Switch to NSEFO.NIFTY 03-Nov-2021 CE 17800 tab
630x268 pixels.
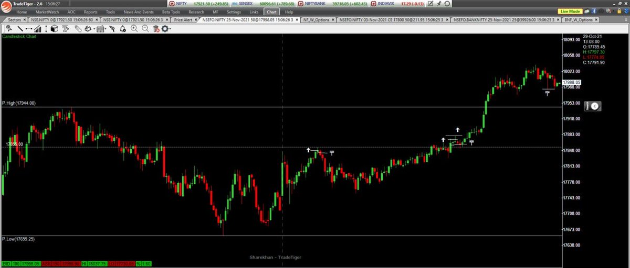point(394,20)
